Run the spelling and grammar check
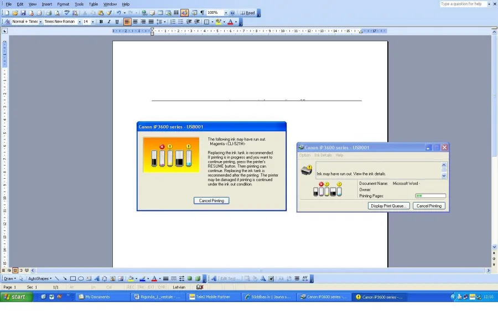This screenshot has width=498, height=311. click(67, 13)
